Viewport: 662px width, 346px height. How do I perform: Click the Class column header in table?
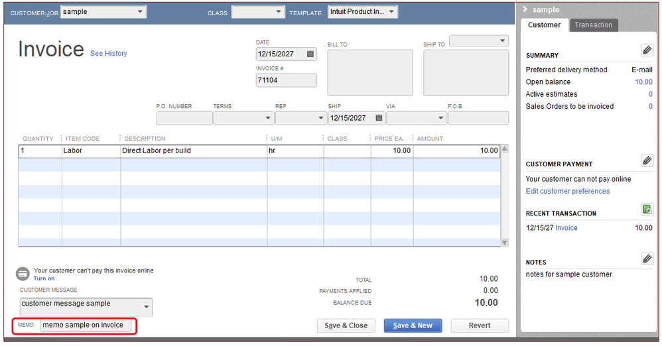coord(337,139)
